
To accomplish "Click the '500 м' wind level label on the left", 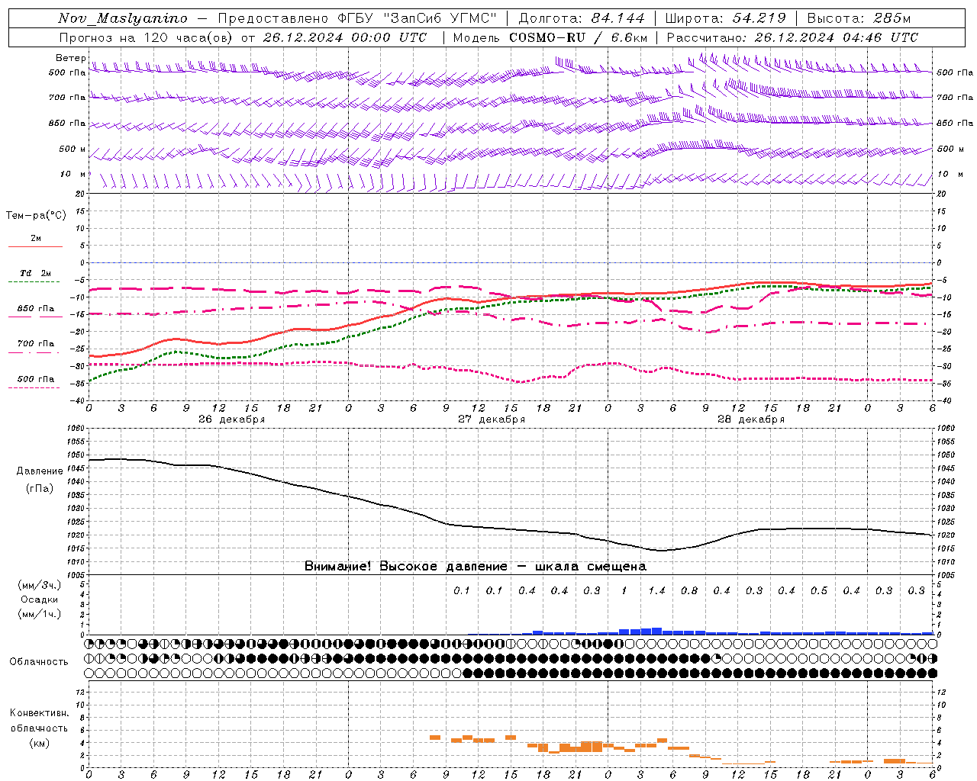I will pos(73,149).
